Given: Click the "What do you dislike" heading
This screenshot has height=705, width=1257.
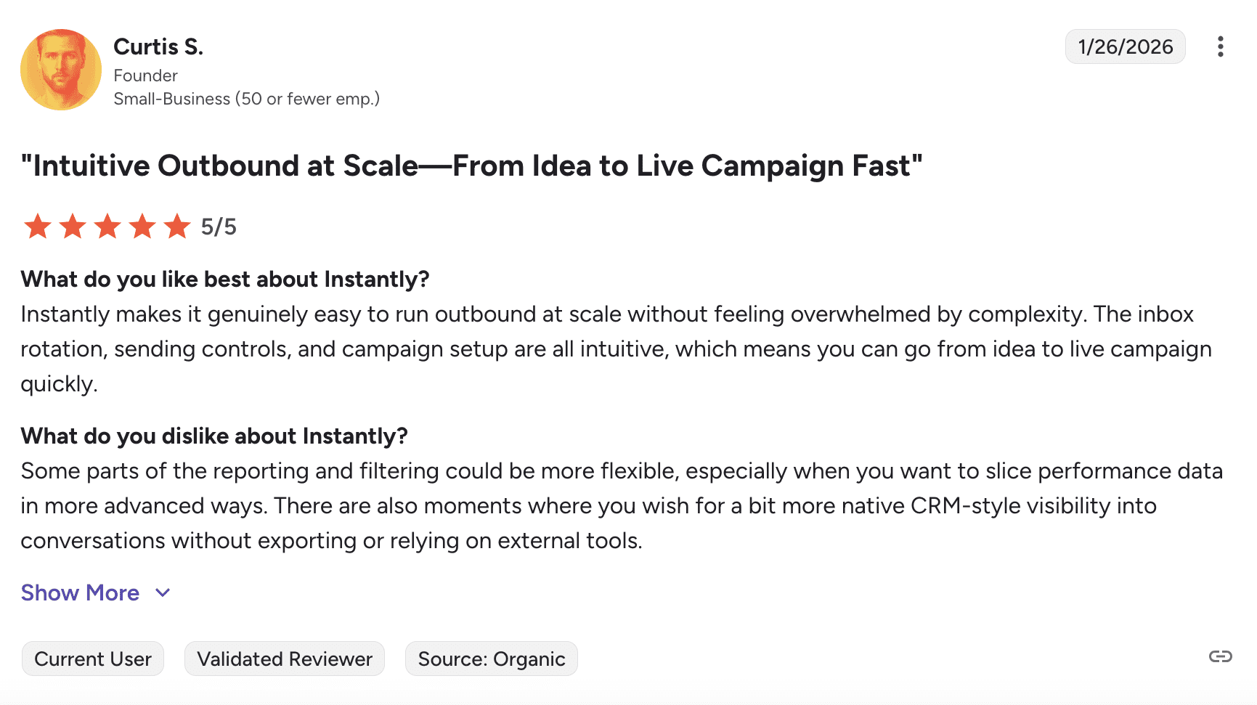Looking at the screenshot, I should click(214, 436).
